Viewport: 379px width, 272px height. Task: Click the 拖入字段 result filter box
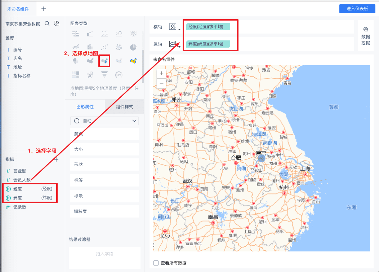coord(104,258)
